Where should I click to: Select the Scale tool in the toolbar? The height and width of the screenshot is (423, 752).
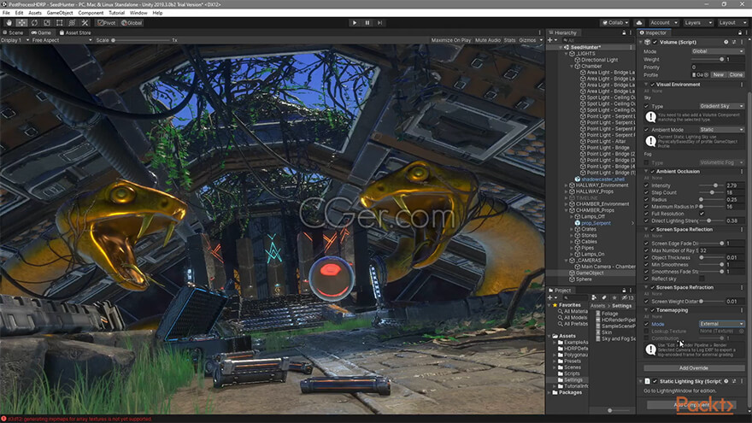(x=47, y=22)
